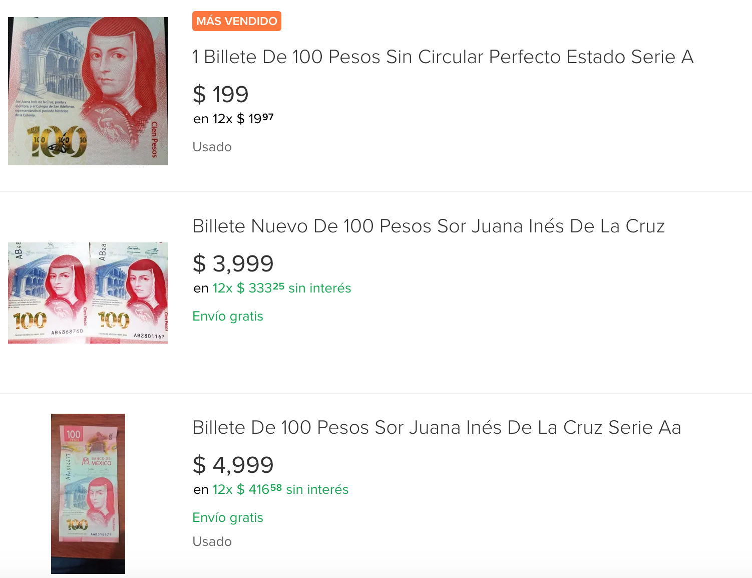Select the 12x $416.58 sin interés offer
The image size is (752, 578).
coord(270,489)
